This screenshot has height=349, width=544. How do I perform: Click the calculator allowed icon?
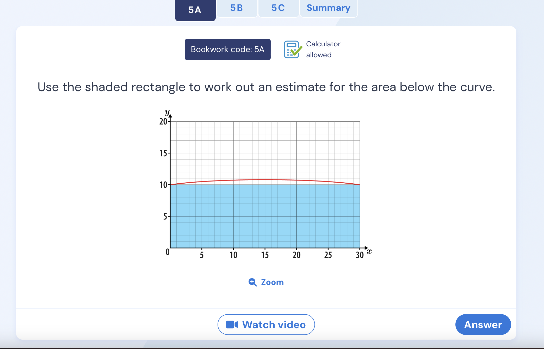[293, 49]
